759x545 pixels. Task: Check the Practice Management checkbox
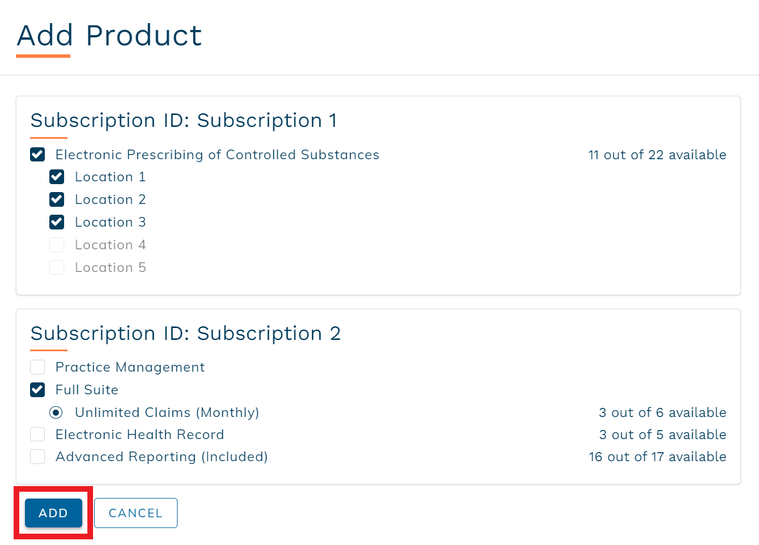point(37,367)
